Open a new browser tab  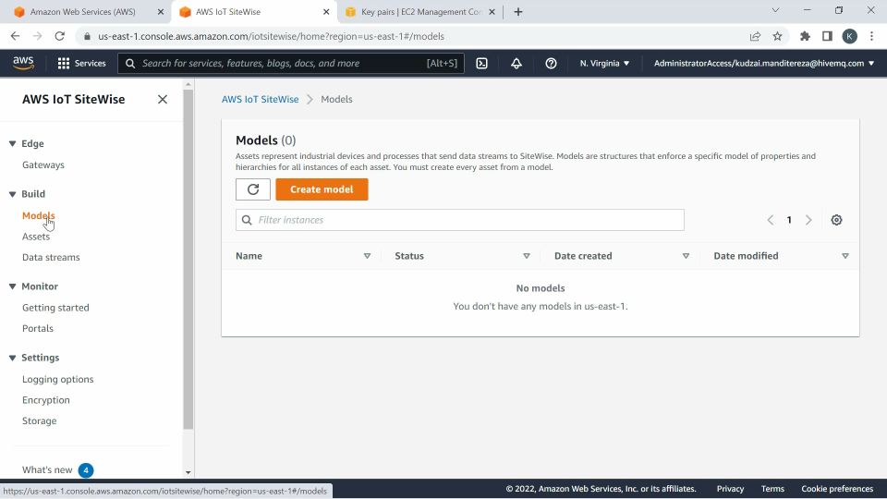[518, 12]
